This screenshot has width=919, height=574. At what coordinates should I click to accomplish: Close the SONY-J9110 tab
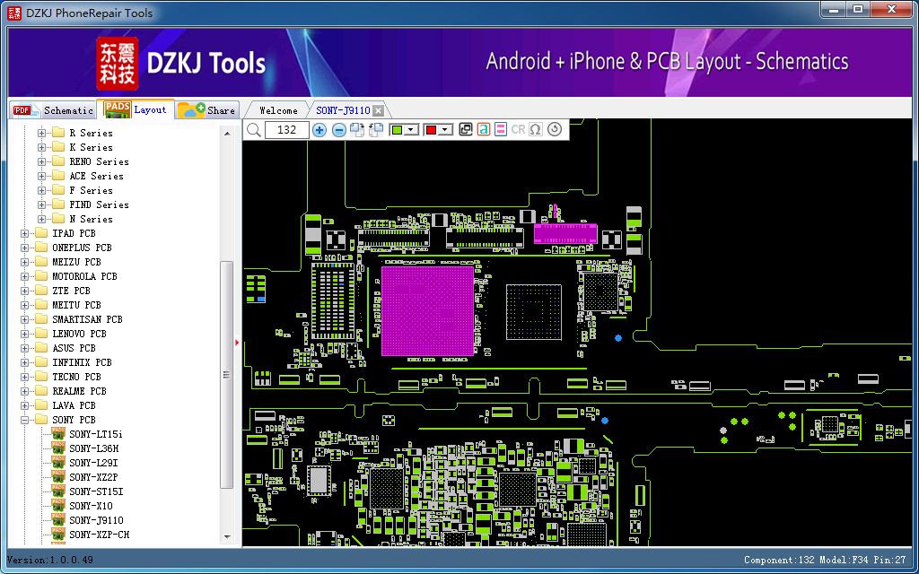tap(379, 110)
